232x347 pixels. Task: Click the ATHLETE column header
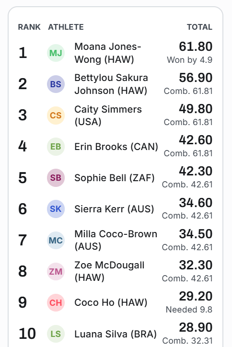pyautogui.click(x=66, y=27)
